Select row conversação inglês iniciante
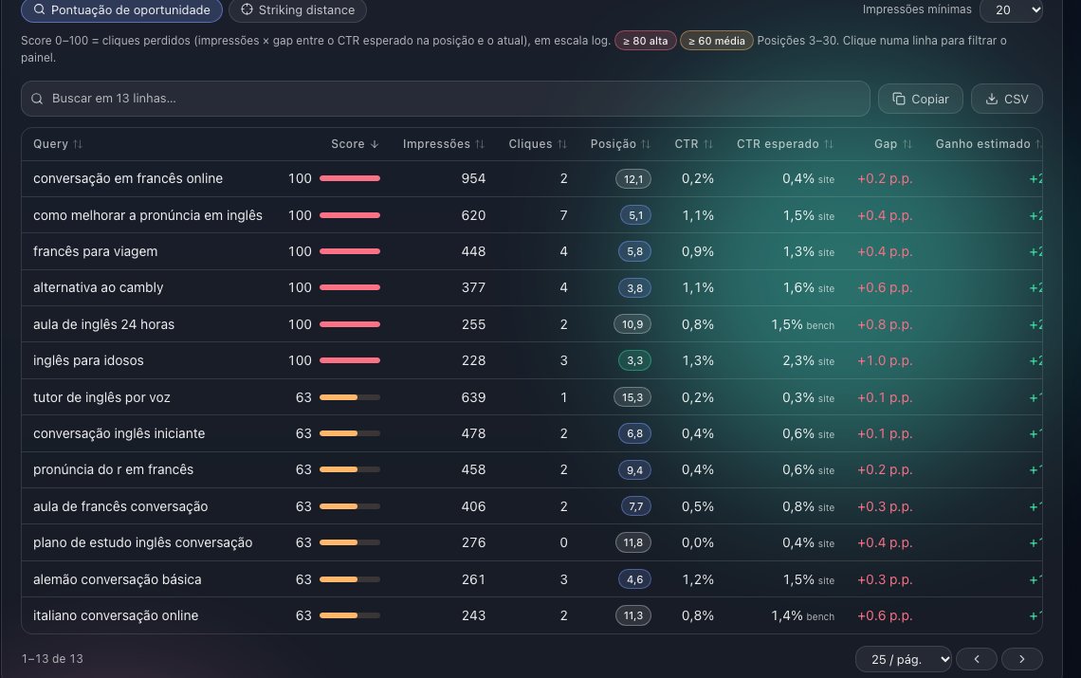Screen dimensions: 1081x678 pyautogui.click(x=532, y=433)
